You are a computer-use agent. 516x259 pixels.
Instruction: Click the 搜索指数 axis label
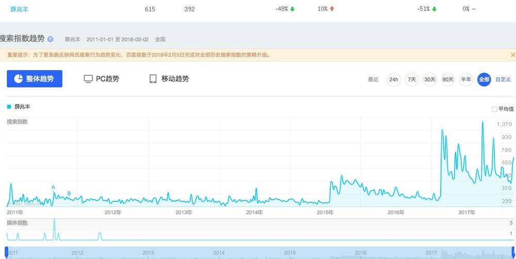pos(18,121)
